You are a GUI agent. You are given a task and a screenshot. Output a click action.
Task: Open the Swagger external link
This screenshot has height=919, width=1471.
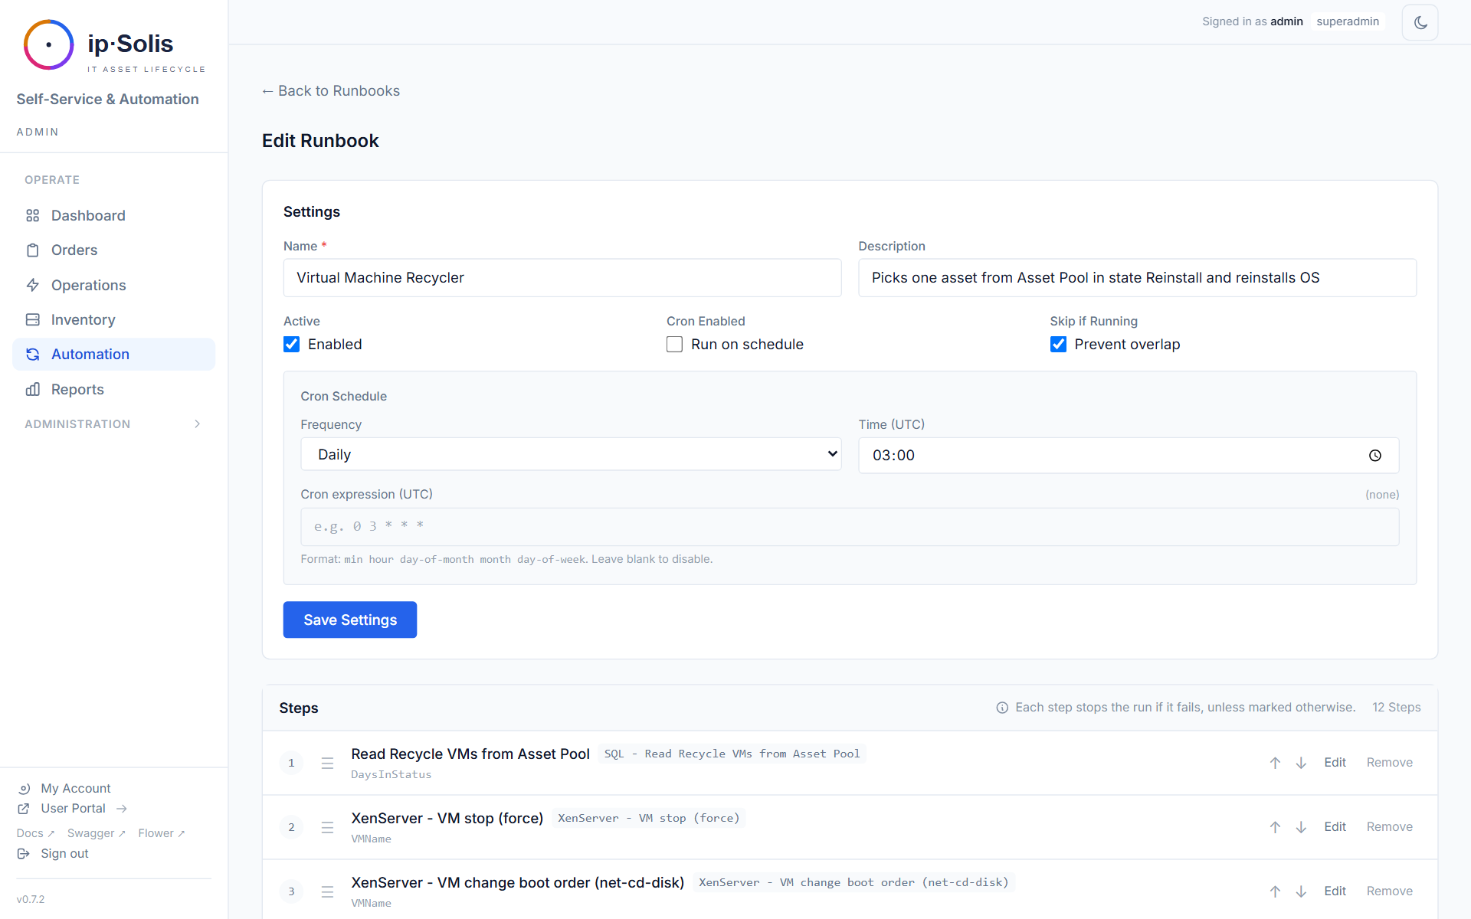(96, 833)
